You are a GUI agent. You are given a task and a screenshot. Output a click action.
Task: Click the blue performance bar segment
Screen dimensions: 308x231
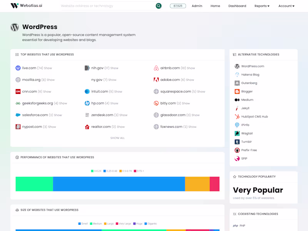119,184
